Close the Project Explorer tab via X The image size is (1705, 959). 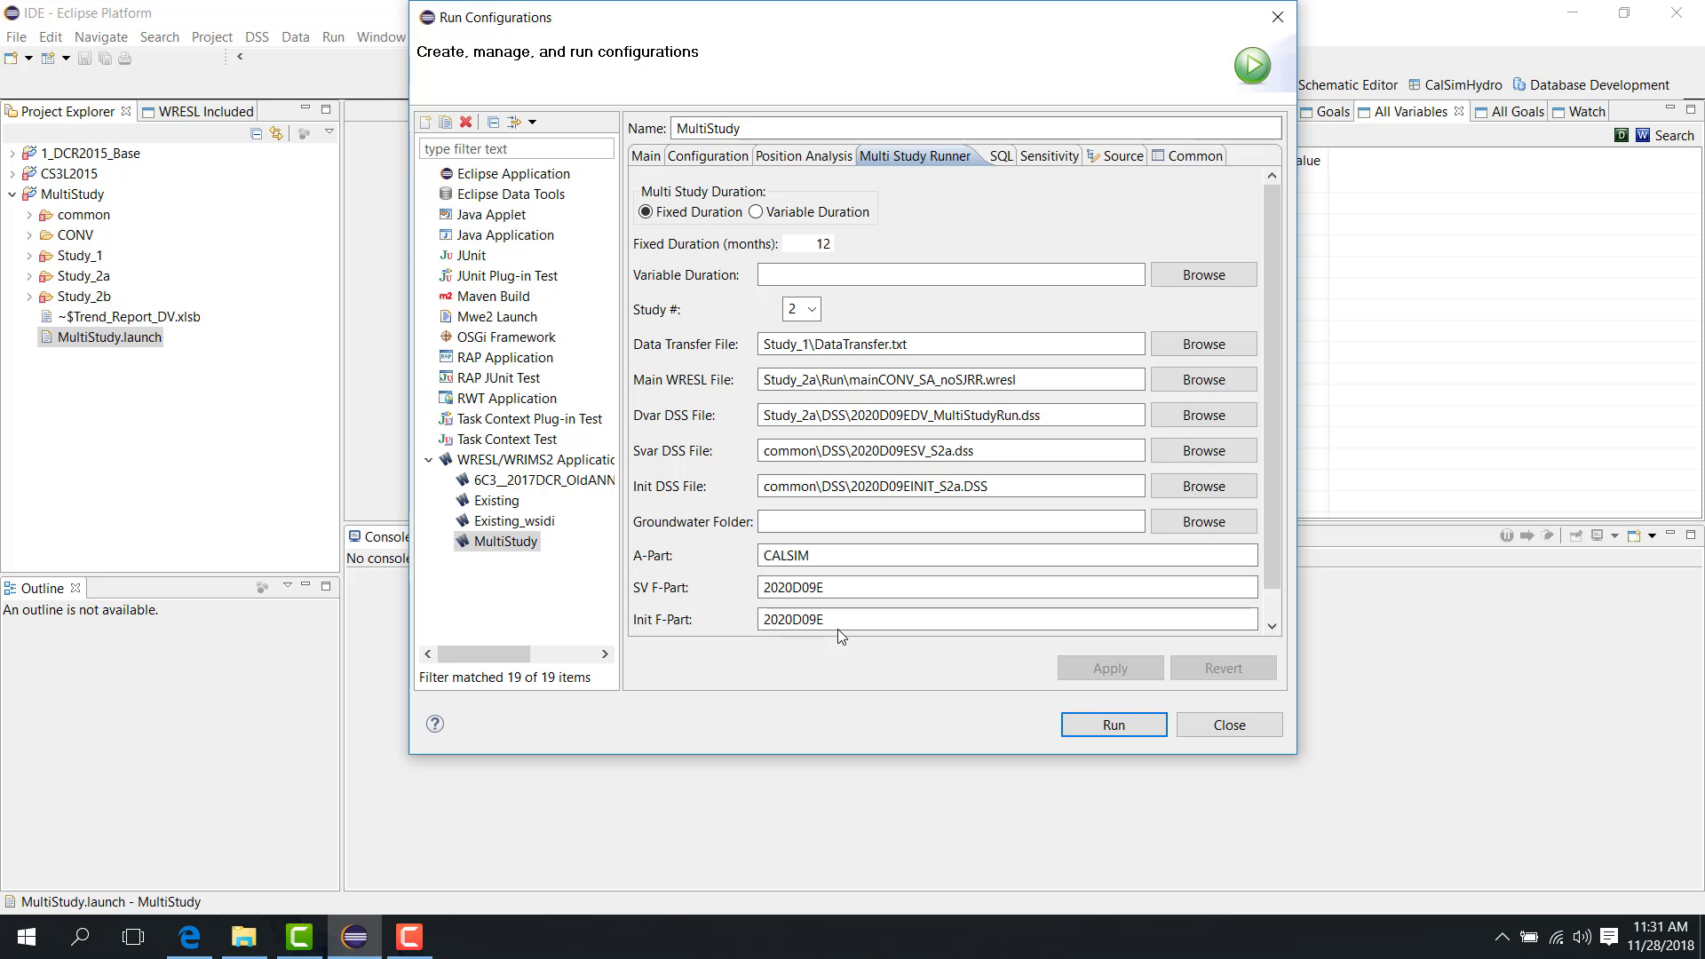point(126,111)
